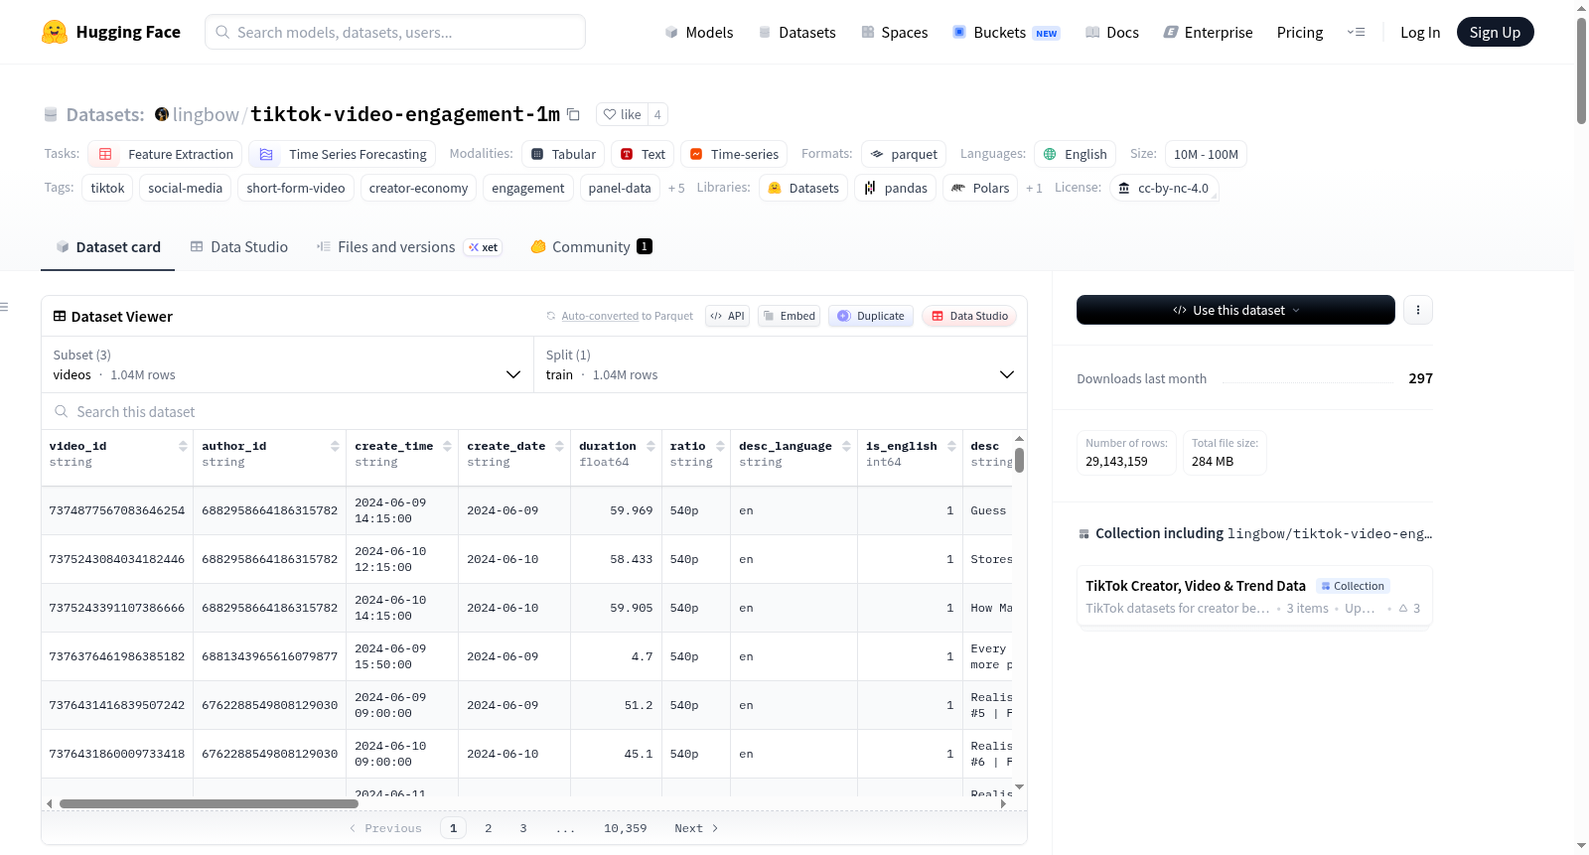Open the Split train dropdown

pyautogui.click(x=781, y=364)
